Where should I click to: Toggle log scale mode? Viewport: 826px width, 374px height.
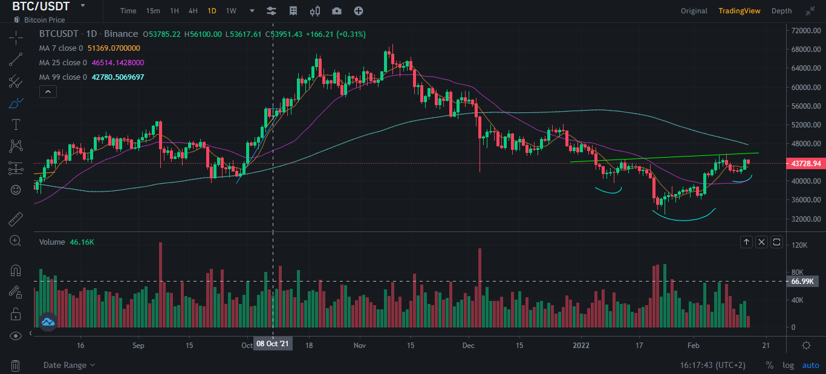coord(788,365)
